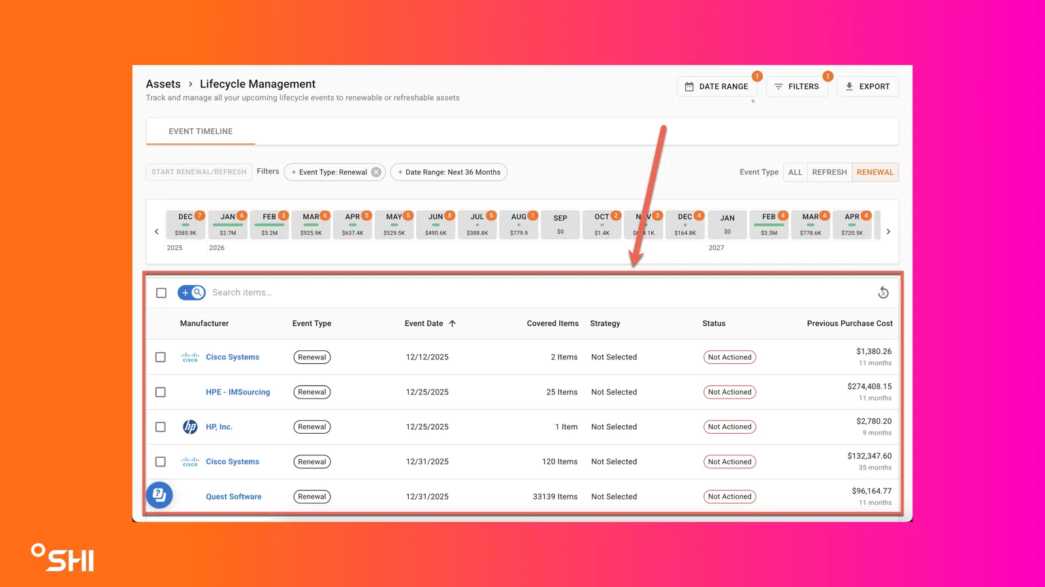Screen dimensions: 1045x587
Task: Sort by the Event Date arrow
Action: pyautogui.click(x=452, y=324)
